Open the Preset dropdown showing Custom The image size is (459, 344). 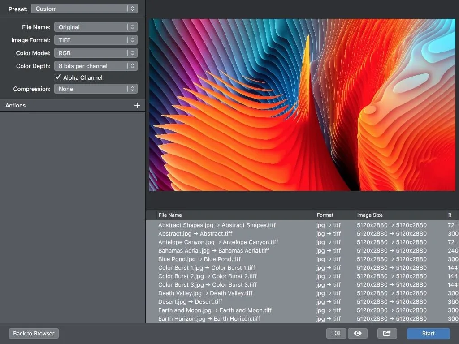tap(84, 9)
